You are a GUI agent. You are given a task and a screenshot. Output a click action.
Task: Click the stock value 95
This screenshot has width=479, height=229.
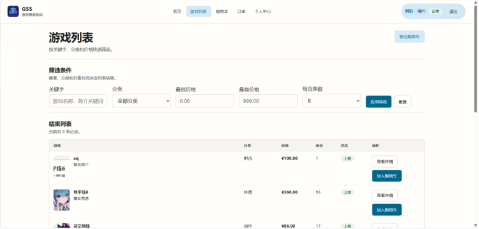point(318,192)
